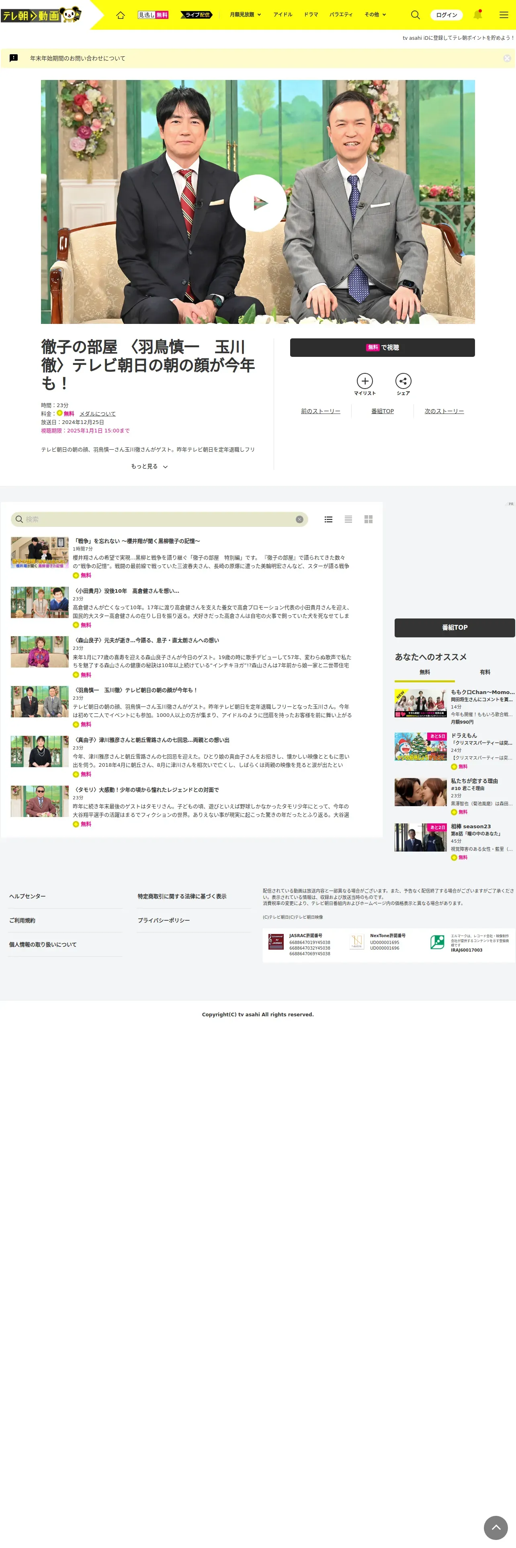Open 個人情報の取り扱いについて link

pos(43,945)
